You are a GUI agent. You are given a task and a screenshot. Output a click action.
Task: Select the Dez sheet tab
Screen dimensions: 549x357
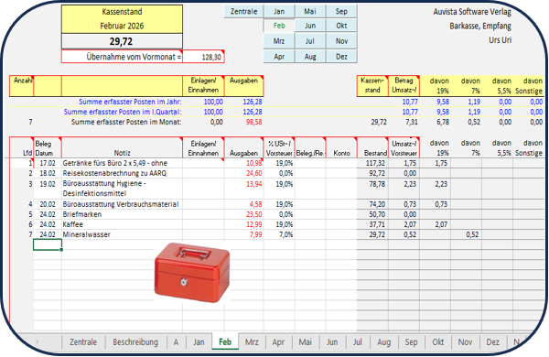tap(492, 342)
